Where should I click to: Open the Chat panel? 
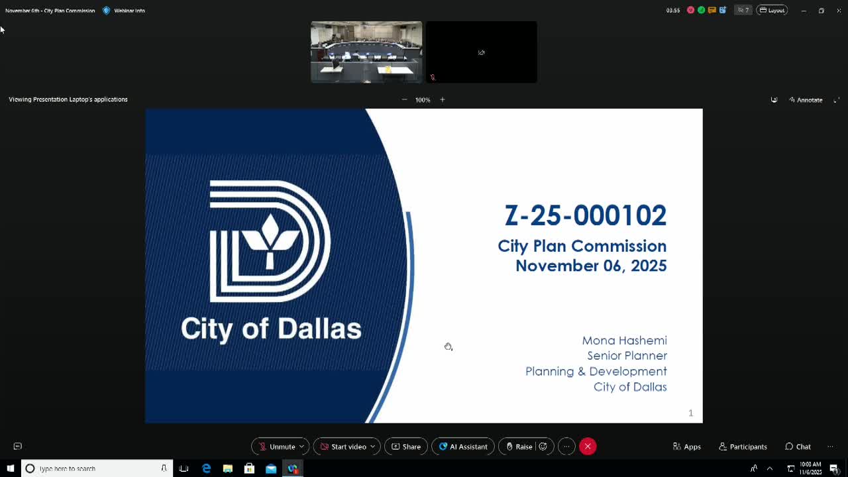coord(798,447)
